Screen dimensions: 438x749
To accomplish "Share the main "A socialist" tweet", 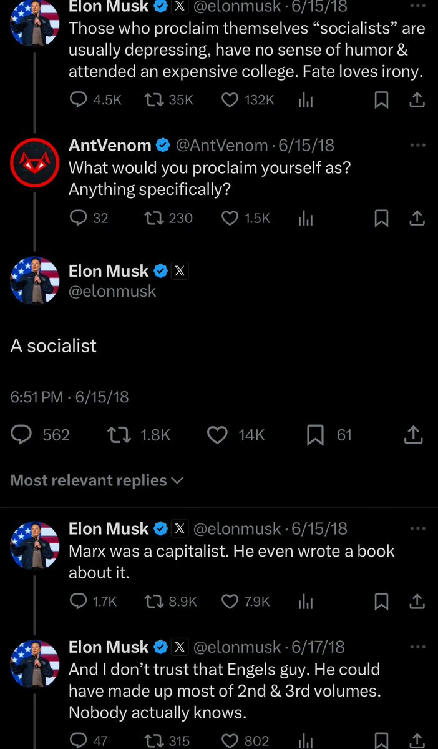I will click(x=413, y=435).
